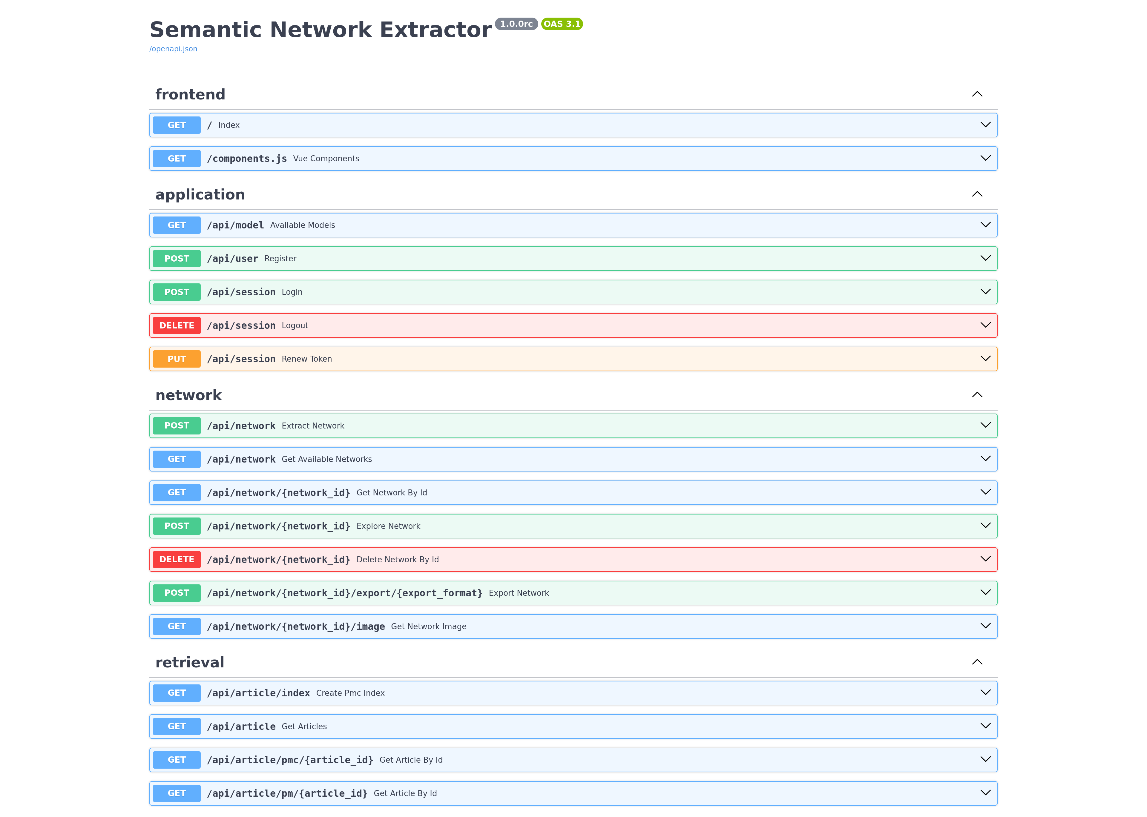Click the DELETE badge for Delete Network By Id
1147x817 pixels.
177,559
